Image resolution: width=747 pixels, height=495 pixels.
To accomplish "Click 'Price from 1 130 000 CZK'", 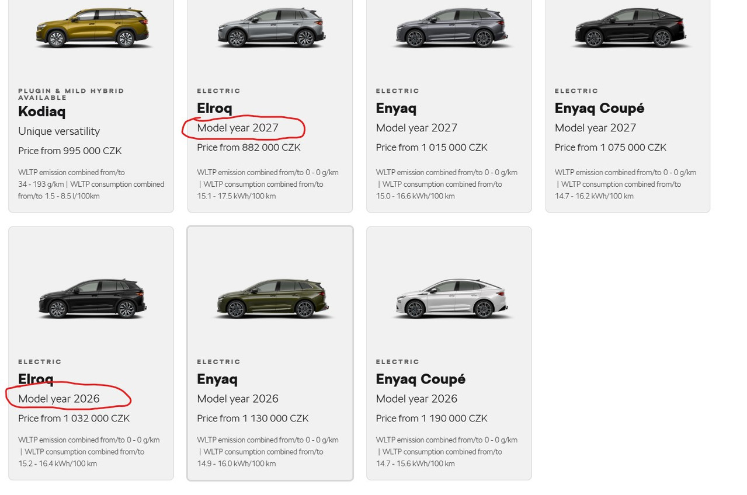I will click(x=253, y=418).
